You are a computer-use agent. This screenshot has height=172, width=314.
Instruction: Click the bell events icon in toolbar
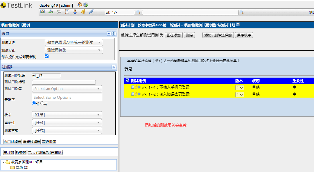pyautogui.click(x=83, y=12)
